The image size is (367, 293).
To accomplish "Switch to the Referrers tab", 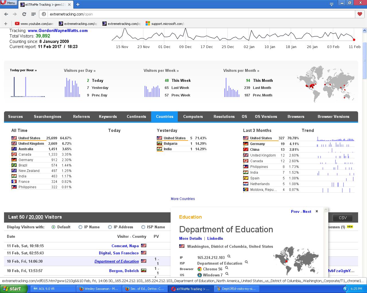I will click(81, 116).
